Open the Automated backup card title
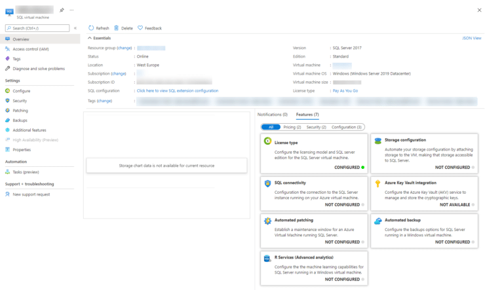Viewport: 485px width, 290px height. (402, 220)
